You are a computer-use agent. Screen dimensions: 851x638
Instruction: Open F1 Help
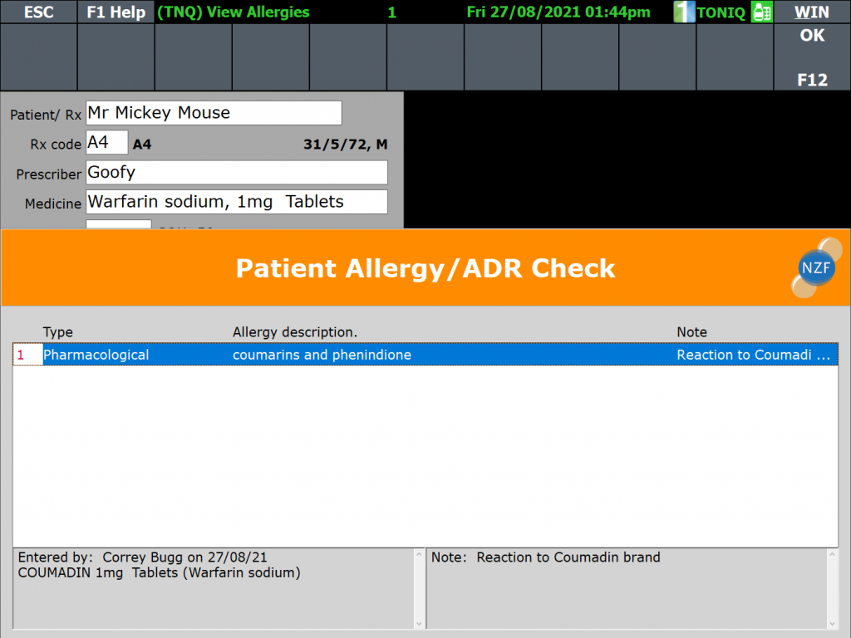(x=116, y=12)
